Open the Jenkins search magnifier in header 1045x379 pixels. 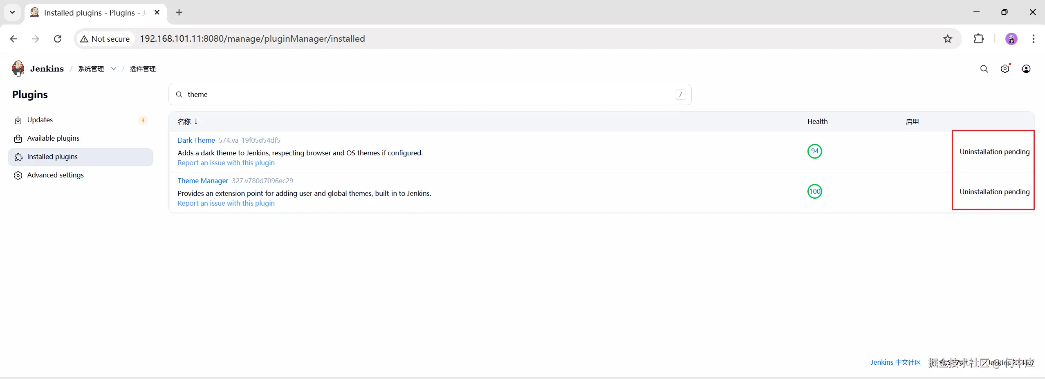click(x=984, y=69)
